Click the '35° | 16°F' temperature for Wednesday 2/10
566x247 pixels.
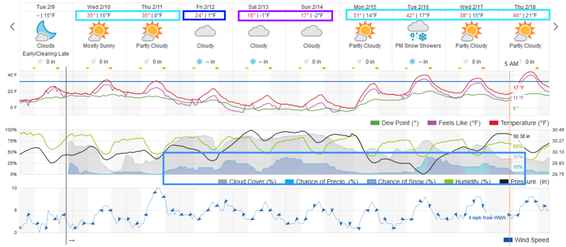tap(99, 15)
